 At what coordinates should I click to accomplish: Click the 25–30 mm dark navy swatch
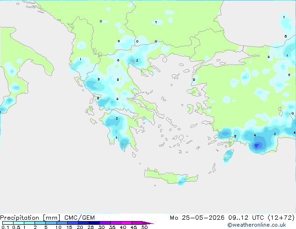point(94,223)
